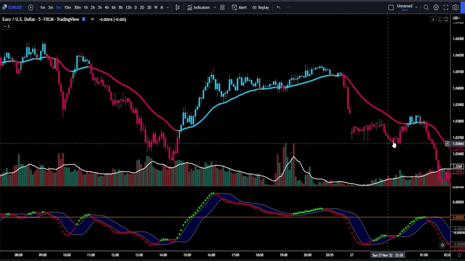Select the 3m timeframe
The width and height of the screenshot is (465, 261).
click(50, 7)
